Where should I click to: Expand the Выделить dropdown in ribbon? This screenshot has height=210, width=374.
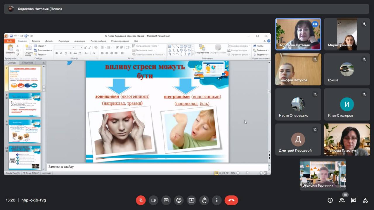(262, 54)
